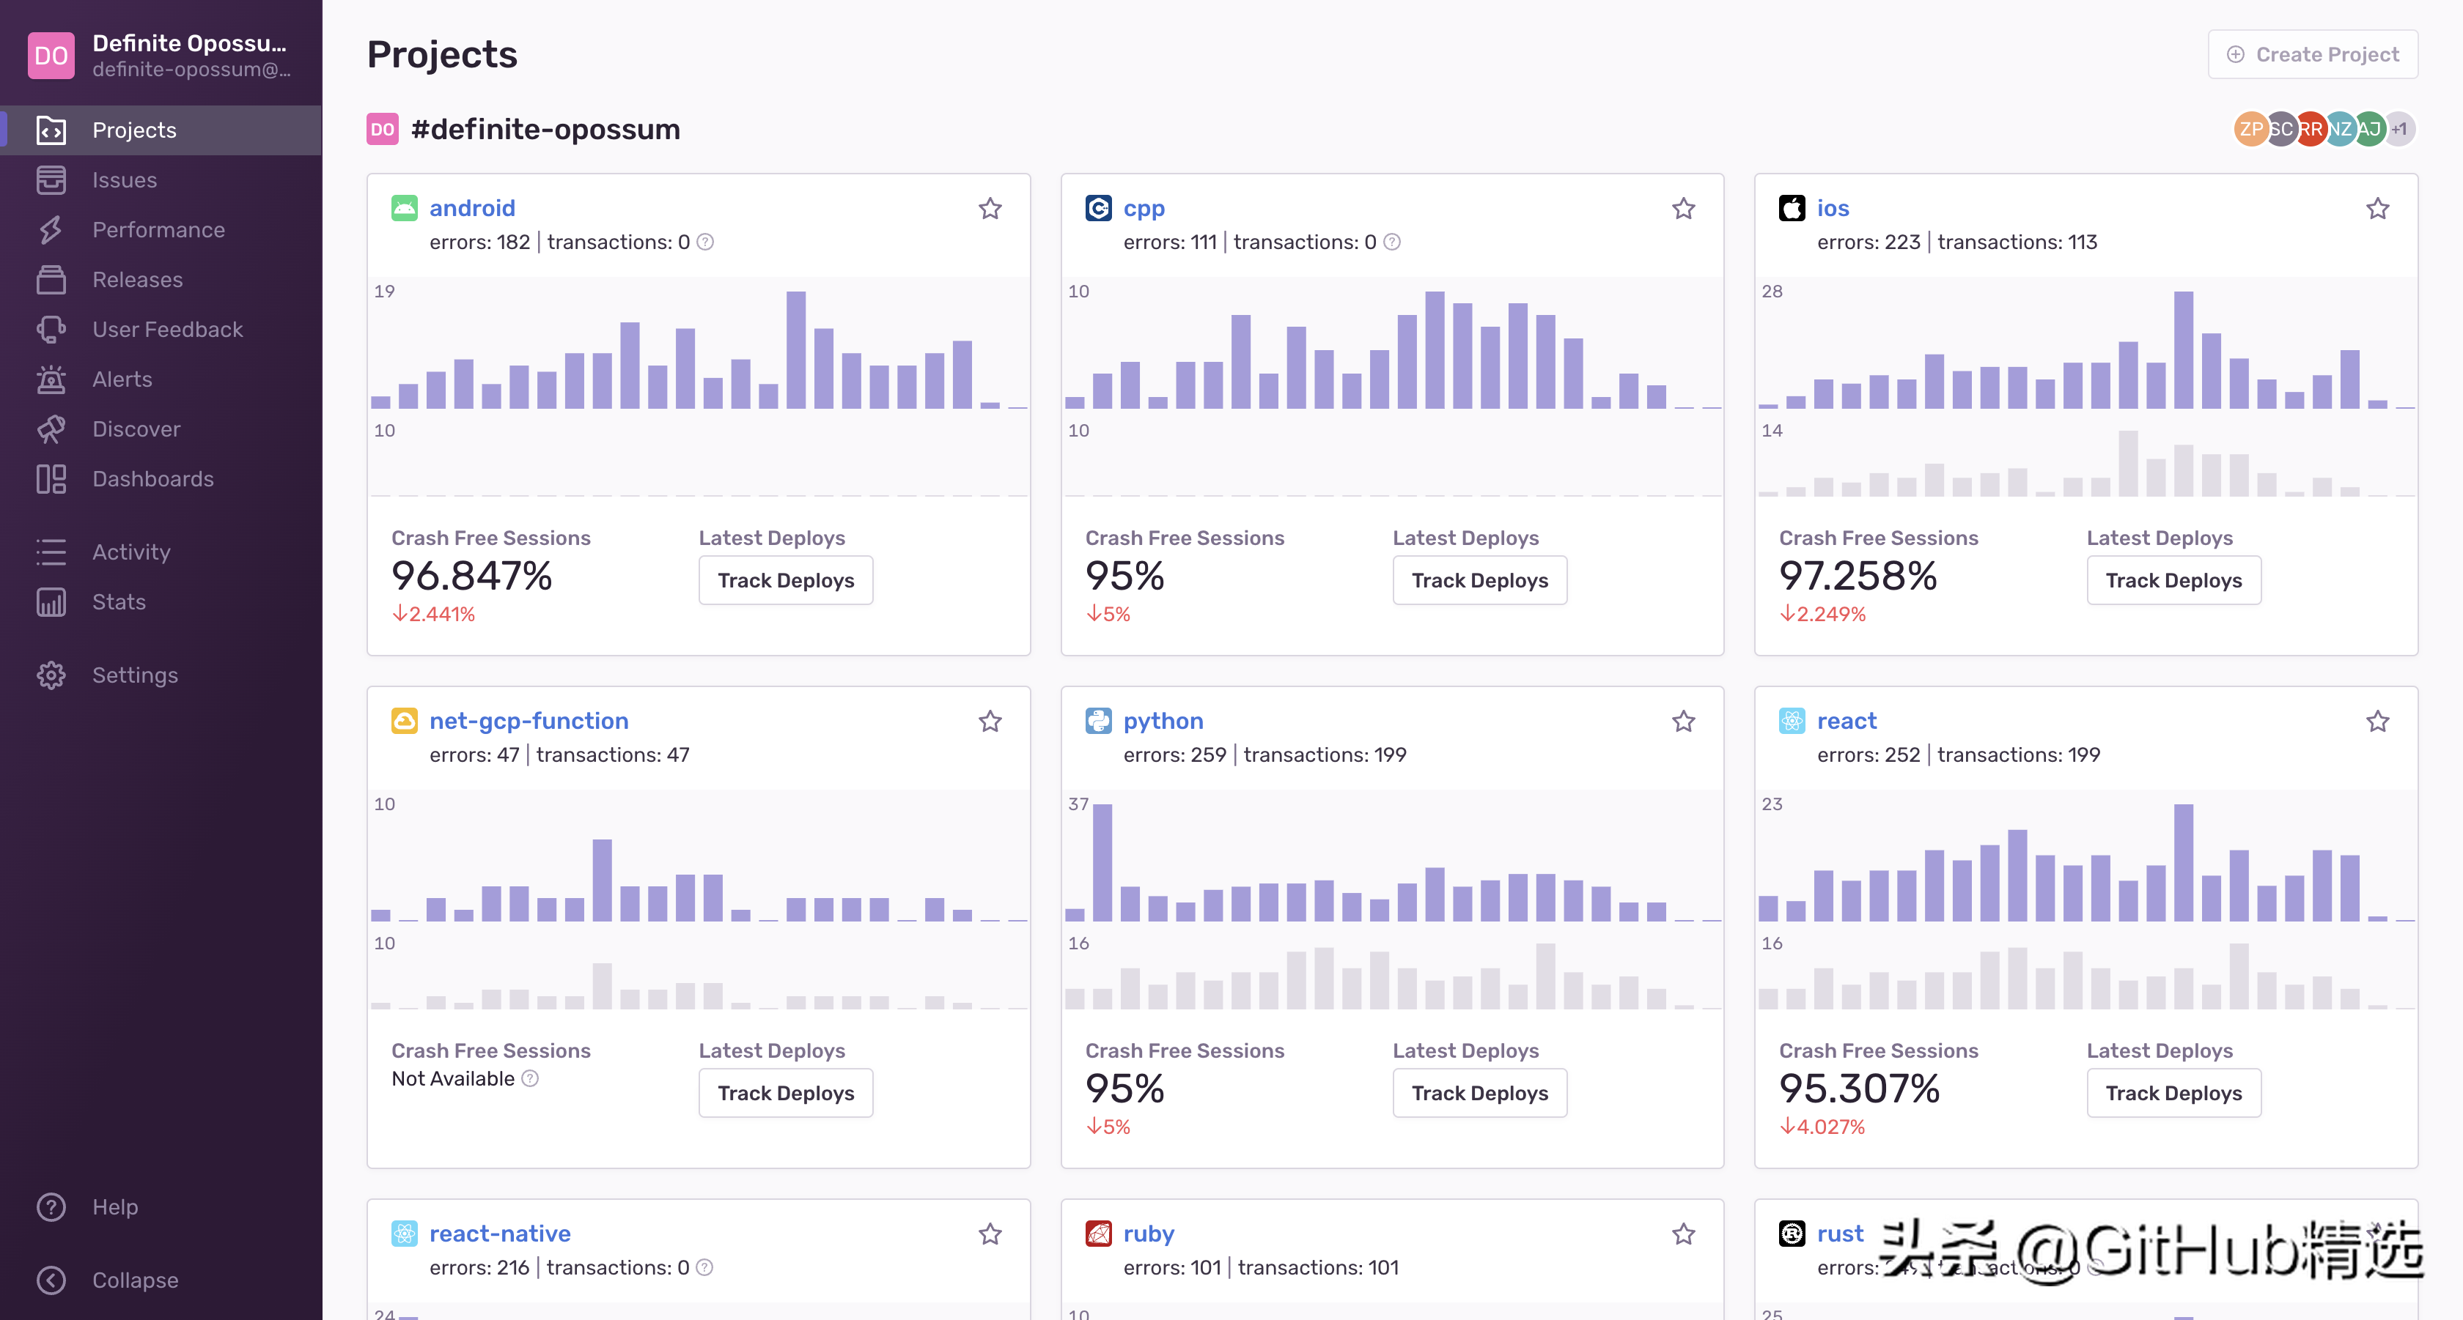Click the Create Project button
The image size is (2463, 1320).
(2312, 54)
